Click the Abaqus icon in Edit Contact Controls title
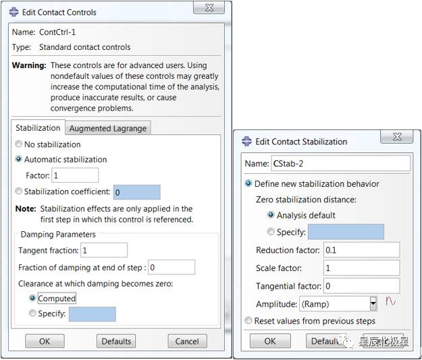This screenshot has height=360, width=422. tap(14, 12)
